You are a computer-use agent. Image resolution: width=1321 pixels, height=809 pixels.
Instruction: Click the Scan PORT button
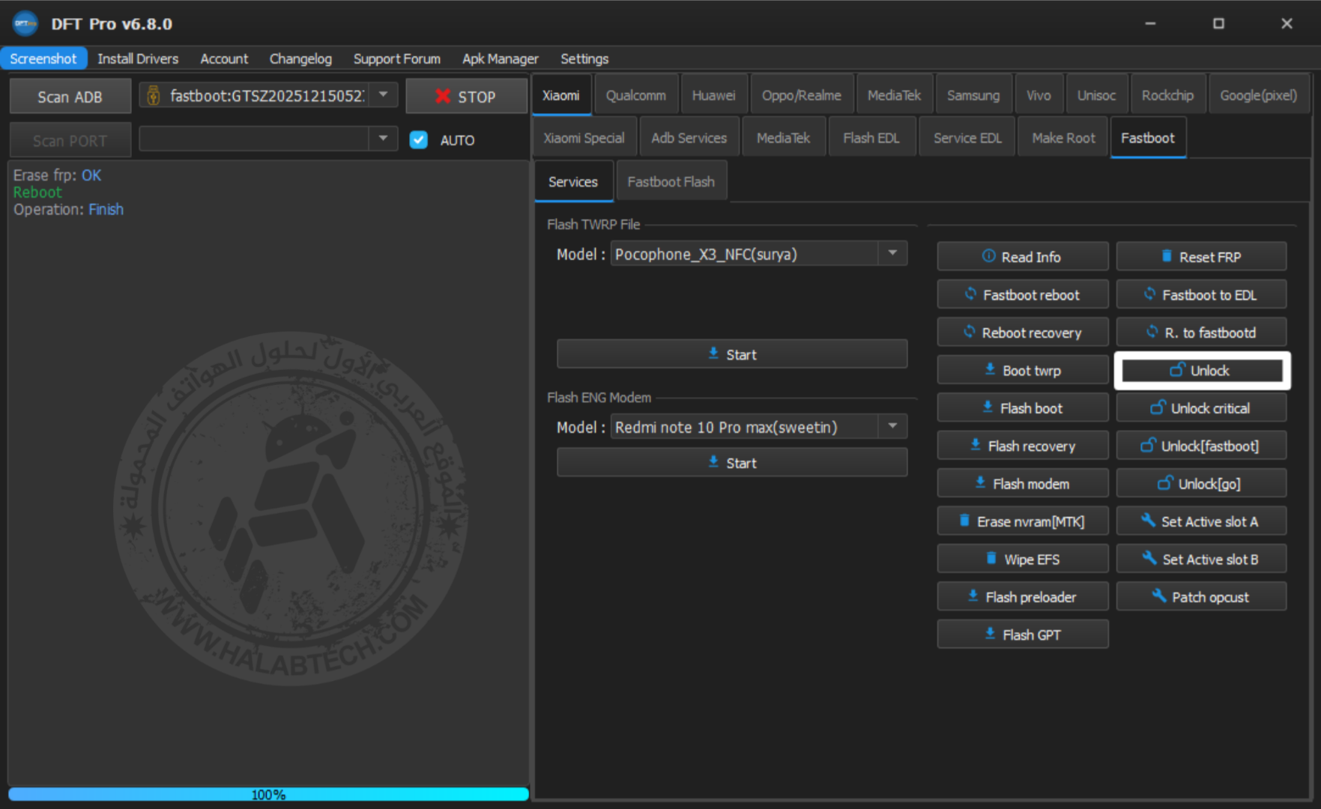(70, 140)
